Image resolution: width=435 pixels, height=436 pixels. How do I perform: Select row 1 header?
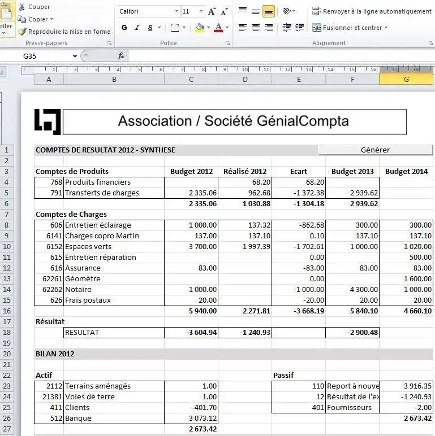point(7,150)
